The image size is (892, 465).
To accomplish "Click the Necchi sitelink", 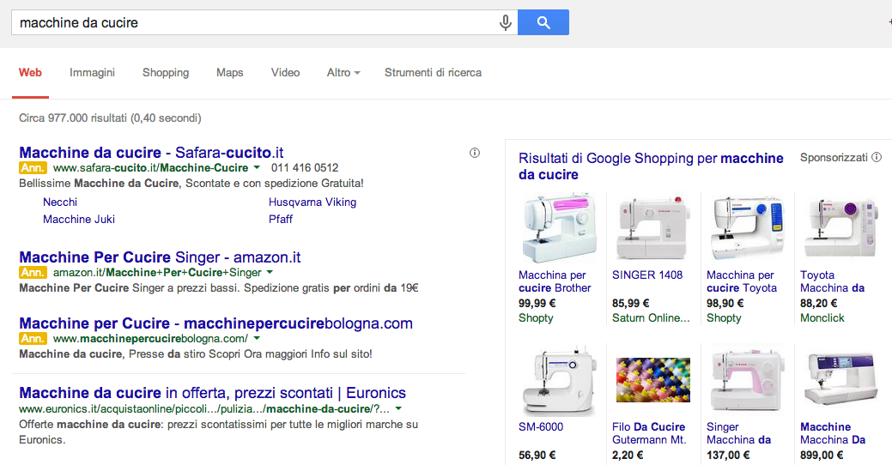I will (60, 202).
